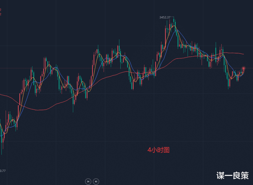Click the number 3 in the 3452.37 label
This screenshot has height=185, width=253.
pyautogui.click(x=160, y=17)
